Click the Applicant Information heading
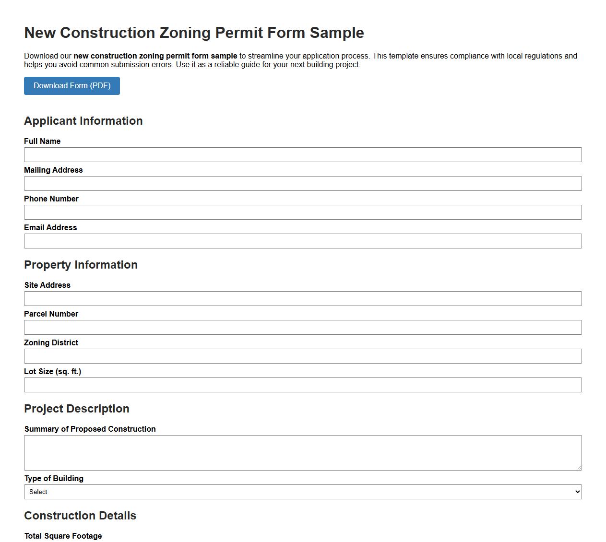This screenshot has height=542, width=606. [x=83, y=121]
